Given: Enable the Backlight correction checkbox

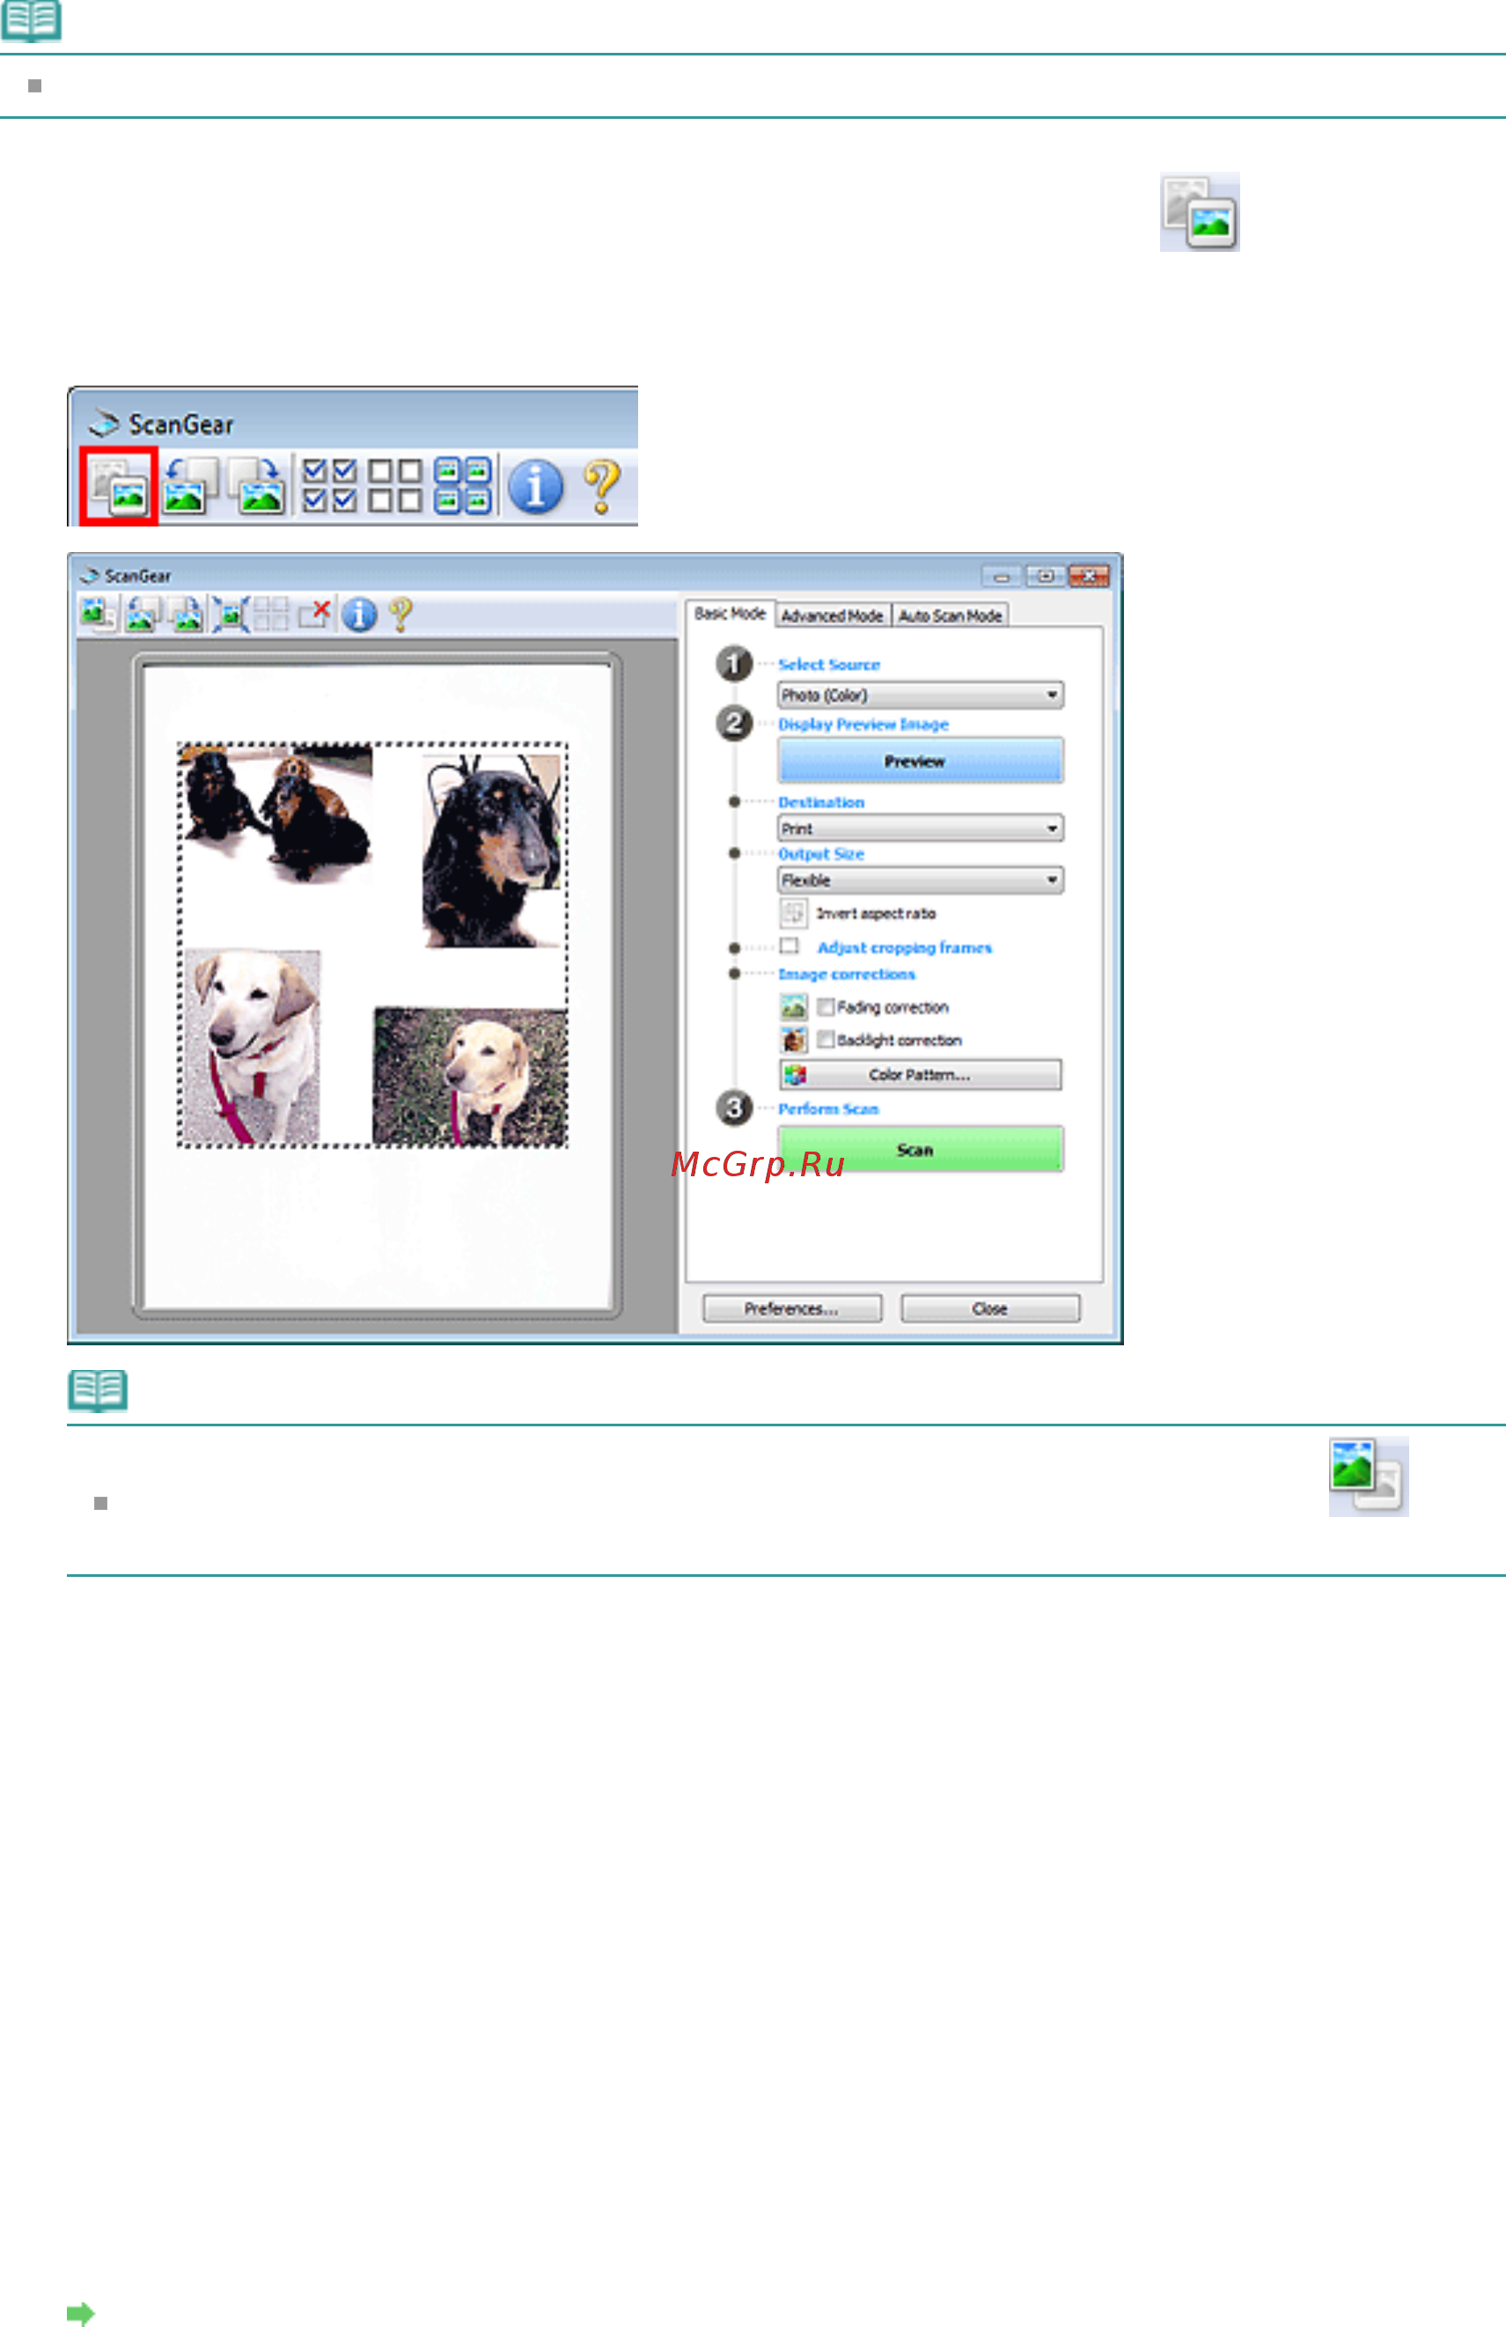Looking at the screenshot, I should 826,1039.
